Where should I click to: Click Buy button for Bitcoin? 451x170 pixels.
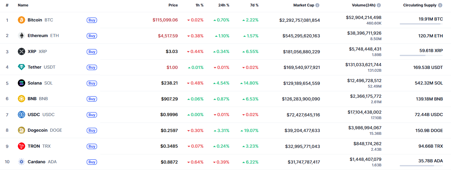point(92,20)
